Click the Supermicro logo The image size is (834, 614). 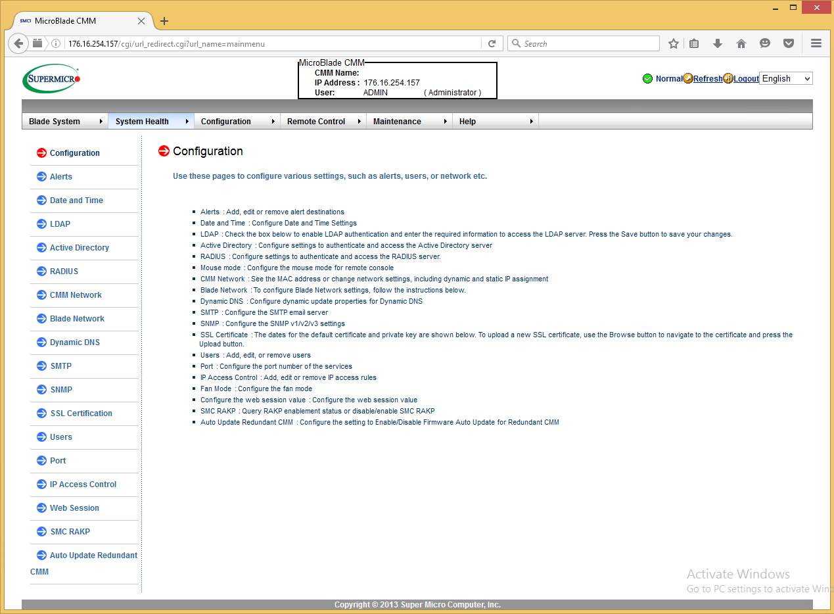51,78
